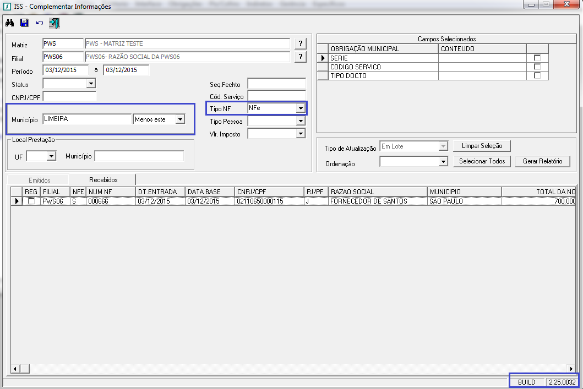Open the Status dropdown
Screen dimensions: 583x389
pos(91,84)
